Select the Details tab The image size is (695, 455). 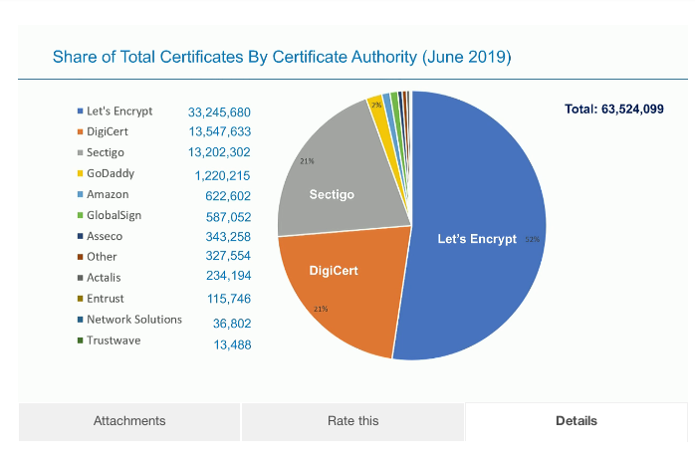[x=577, y=421]
